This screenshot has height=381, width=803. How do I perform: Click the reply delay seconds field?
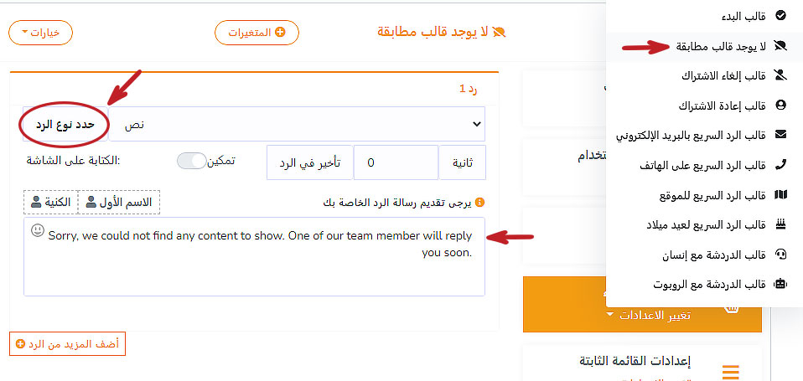[395, 162]
